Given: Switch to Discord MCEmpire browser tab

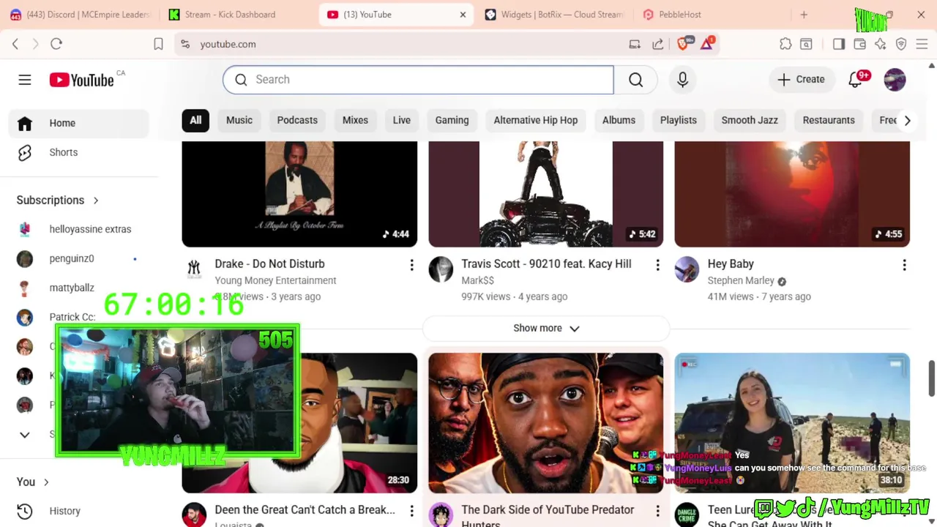Looking at the screenshot, I should pos(79,15).
